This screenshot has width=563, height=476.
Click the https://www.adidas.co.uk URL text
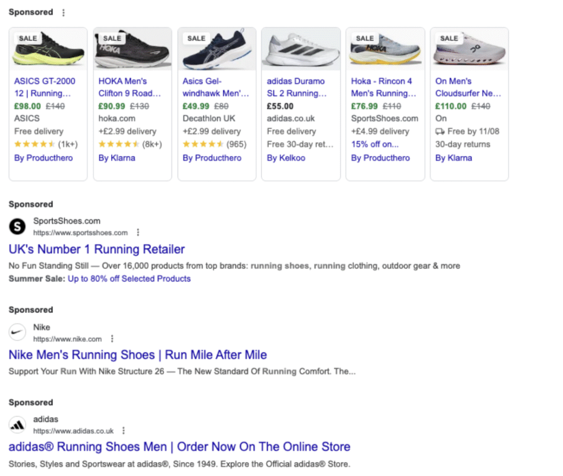(73, 431)
